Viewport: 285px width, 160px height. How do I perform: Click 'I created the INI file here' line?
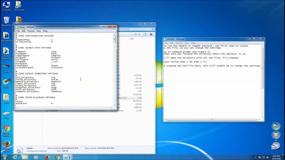pyautogui.click(x=212, y=66)
